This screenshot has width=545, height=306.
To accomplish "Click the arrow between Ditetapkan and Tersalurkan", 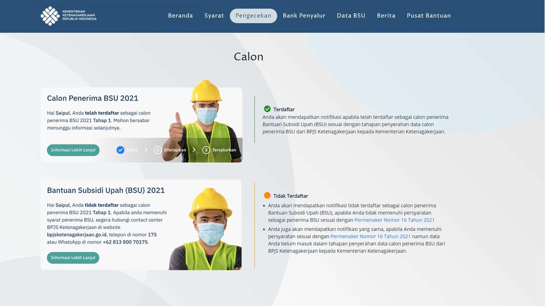I will coord(194,150).
